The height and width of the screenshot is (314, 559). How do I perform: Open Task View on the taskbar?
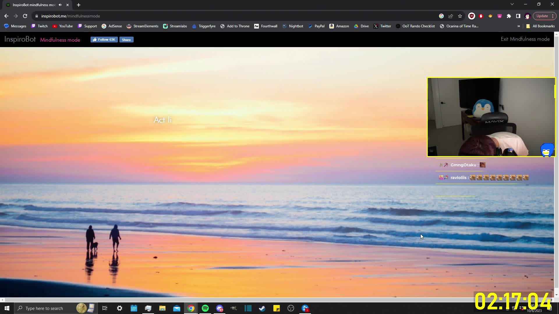click(x=105, y=308)
